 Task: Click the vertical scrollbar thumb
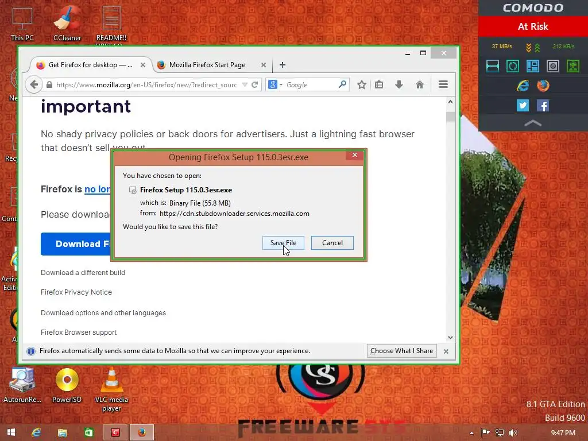click(450, 117)
